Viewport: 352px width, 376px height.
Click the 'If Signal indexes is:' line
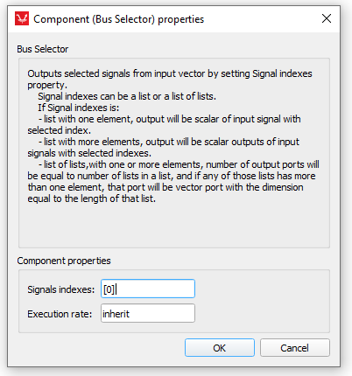pos(79,108)
